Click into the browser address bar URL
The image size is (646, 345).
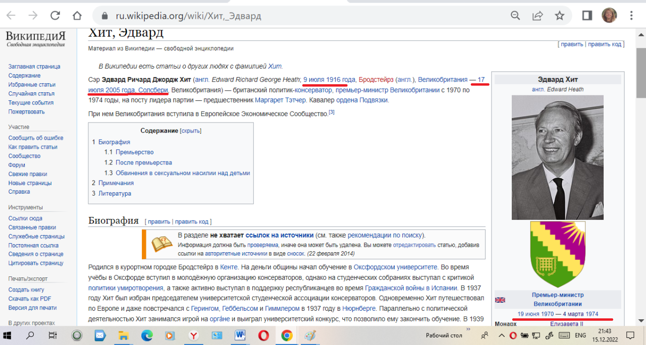[x=188, y=16]
